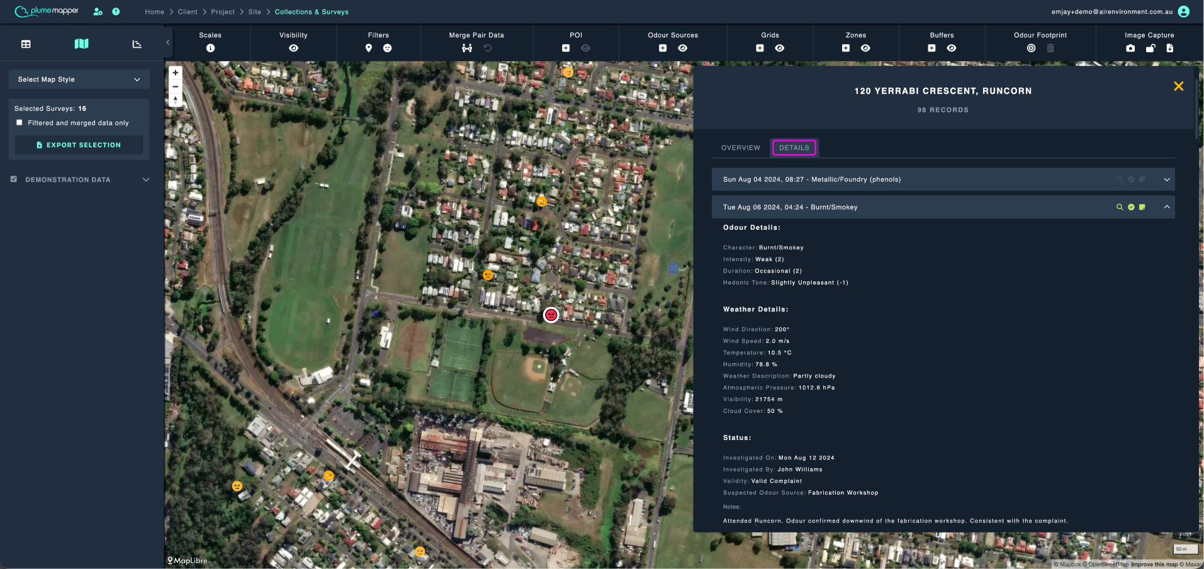
Task: Click the Export Selection button
Action: 79,145
